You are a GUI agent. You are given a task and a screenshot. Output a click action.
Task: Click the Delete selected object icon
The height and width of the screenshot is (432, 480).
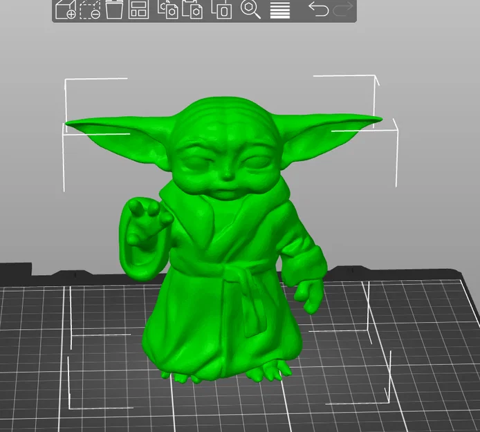90,10
